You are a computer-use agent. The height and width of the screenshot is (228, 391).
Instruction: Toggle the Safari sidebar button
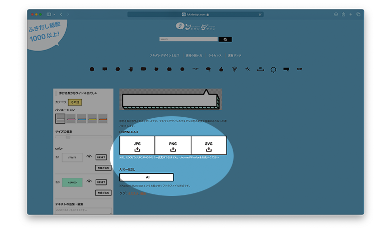tap(49, 14)
